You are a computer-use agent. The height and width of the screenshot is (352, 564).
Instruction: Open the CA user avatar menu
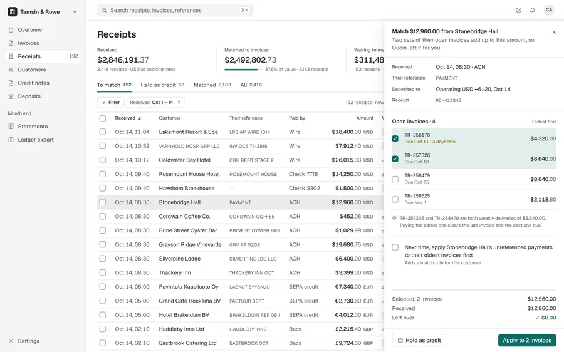click(x=549, y=10)
